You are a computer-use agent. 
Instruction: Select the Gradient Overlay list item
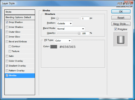20,66
